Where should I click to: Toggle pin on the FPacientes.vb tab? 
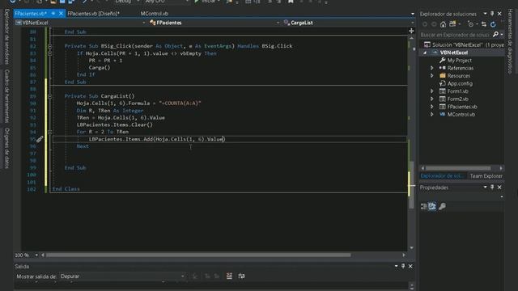tap(53, 14)
